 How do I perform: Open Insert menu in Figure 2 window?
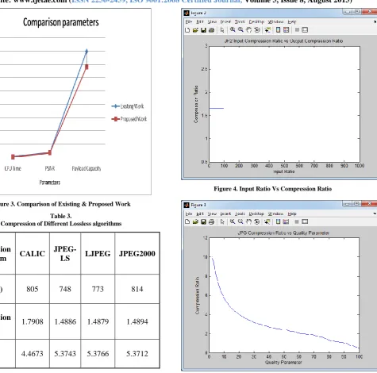coord(225,21)
